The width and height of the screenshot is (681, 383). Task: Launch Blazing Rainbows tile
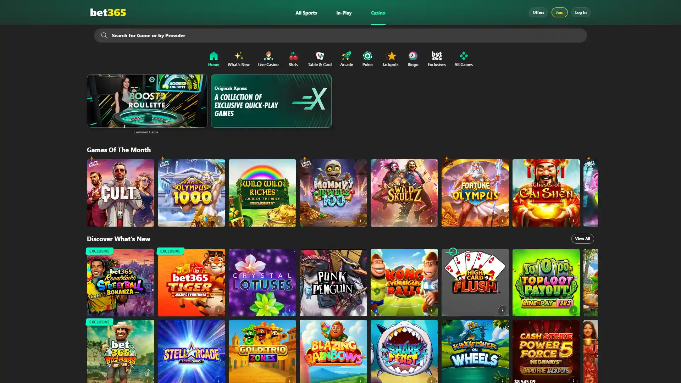click(x=333, y=351)
